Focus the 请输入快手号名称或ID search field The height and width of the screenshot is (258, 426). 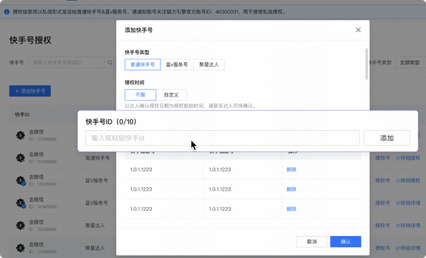point(66,62)
